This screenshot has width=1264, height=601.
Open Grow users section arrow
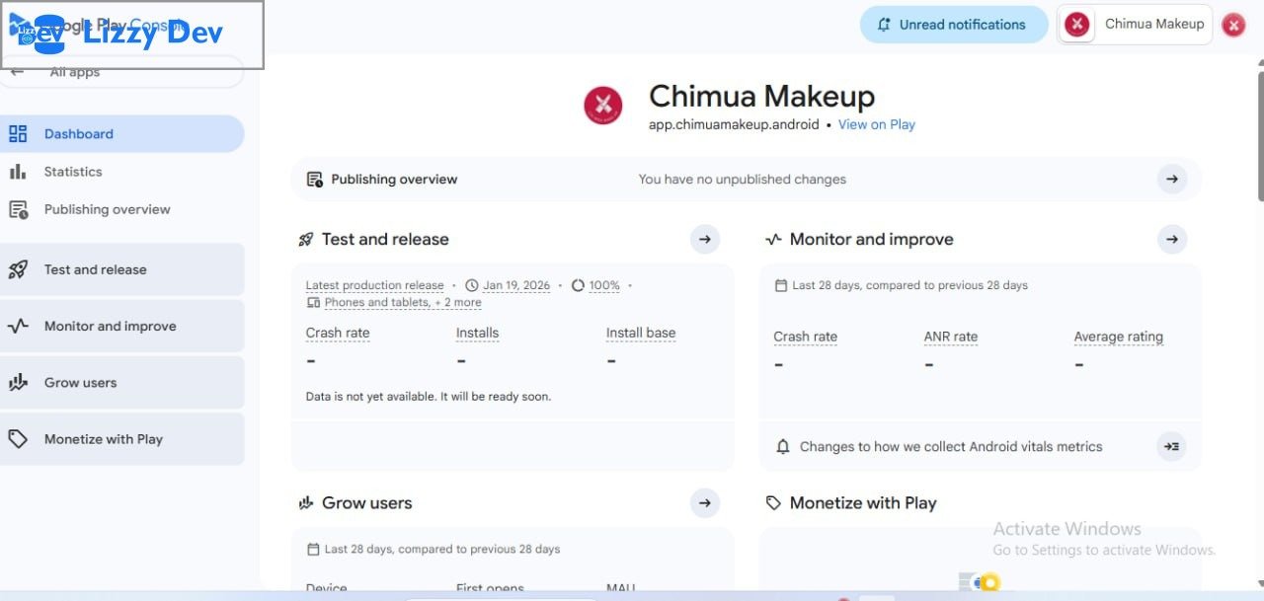point(704,502)
